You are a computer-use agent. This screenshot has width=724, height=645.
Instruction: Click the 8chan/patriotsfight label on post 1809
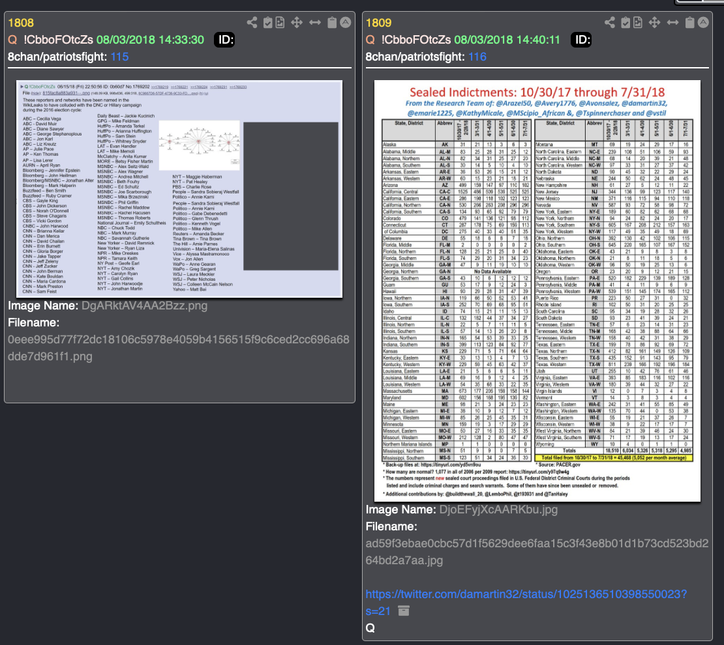pyautogui.click(x=415, y=57)
